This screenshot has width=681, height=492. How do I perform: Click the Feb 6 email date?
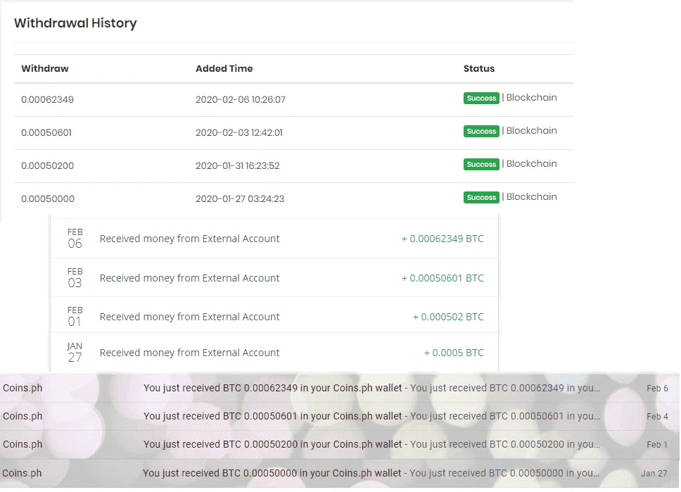point(657,389)
